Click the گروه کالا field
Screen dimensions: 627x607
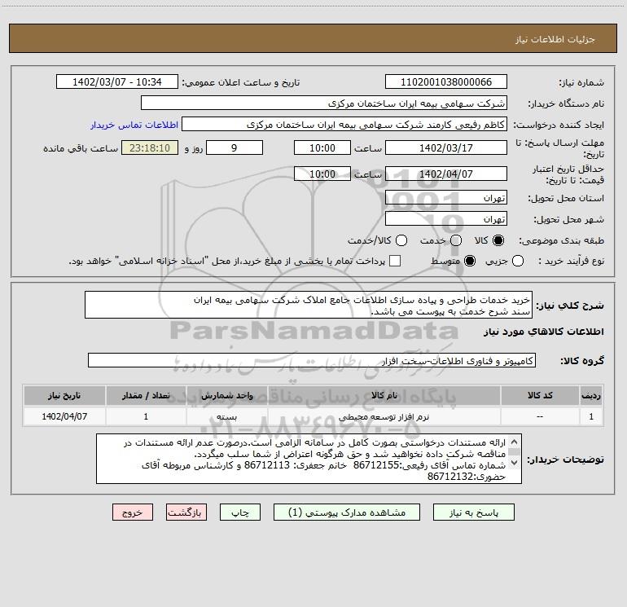click(x=312, y=360)
